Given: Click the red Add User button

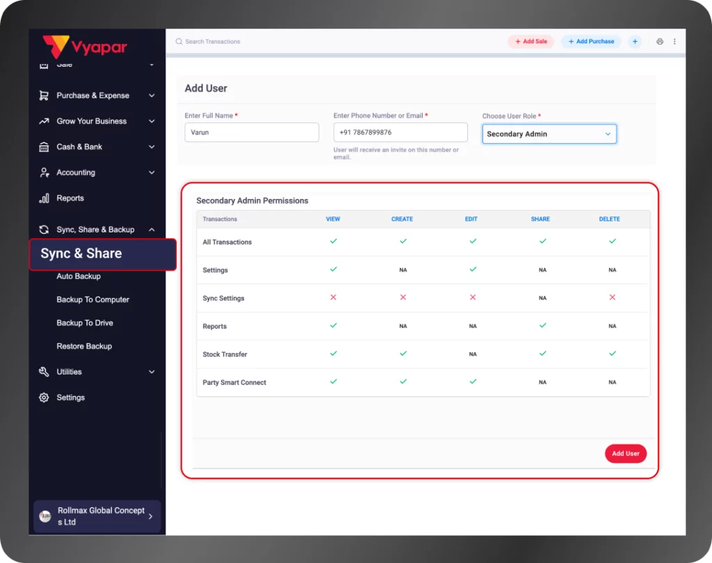Looking at the screenshot, I should pos(625,454).
